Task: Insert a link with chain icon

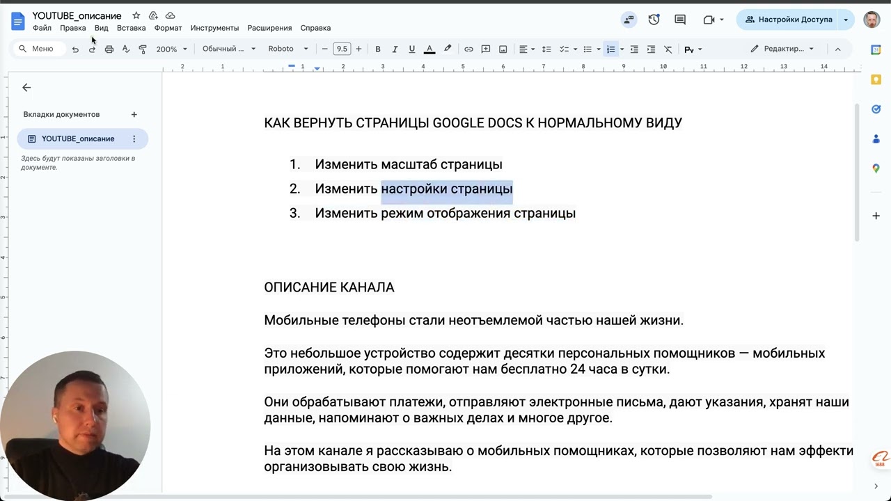Action: [x=468, y=49]
